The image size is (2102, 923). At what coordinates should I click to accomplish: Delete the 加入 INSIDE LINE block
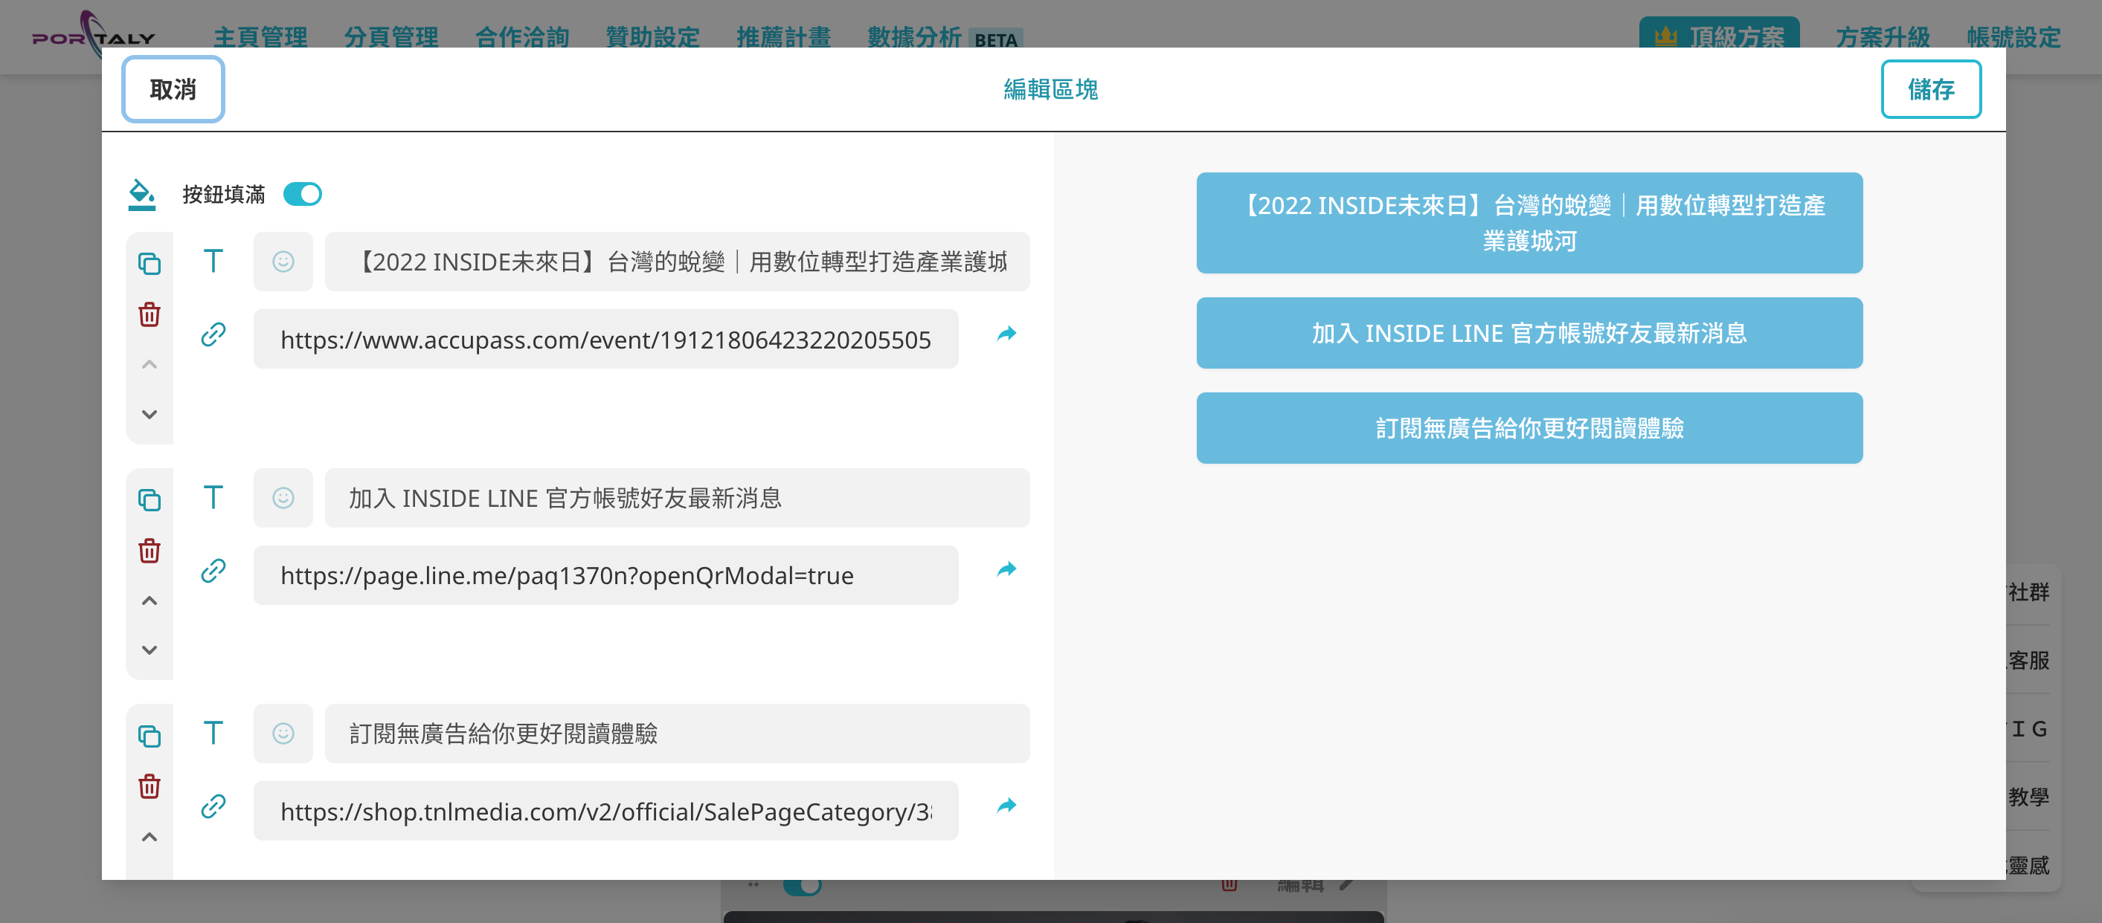point(150,551)
